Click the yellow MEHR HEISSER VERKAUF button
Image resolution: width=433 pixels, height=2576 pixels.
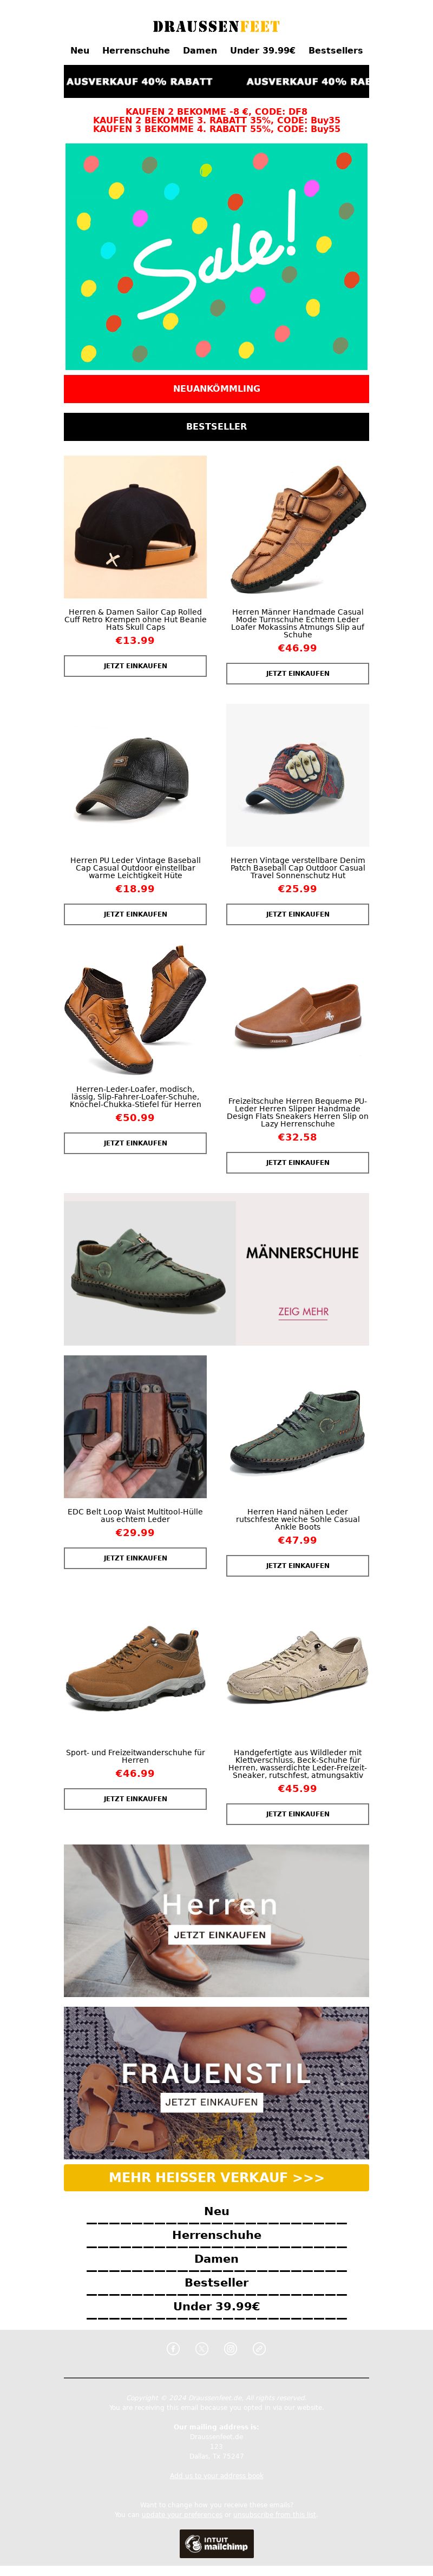(x=216, y=2177)
